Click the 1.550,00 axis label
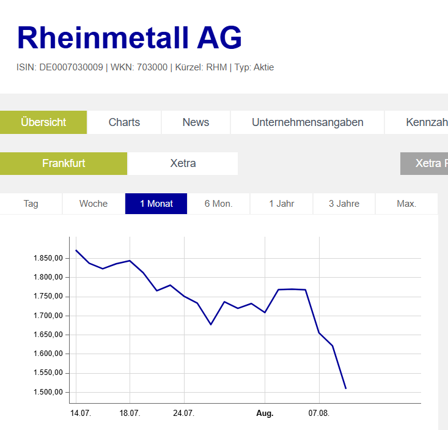Screen dimensions: 448x430 coord(48,373)
